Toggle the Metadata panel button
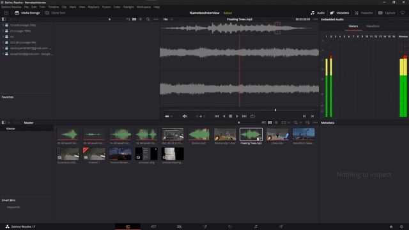Image resolution: width=409 pixels, height=230 pixels. tap(339, 13)
